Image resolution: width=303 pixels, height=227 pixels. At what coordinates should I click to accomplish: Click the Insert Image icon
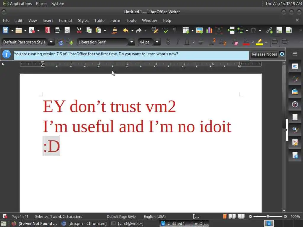(199, 30)
